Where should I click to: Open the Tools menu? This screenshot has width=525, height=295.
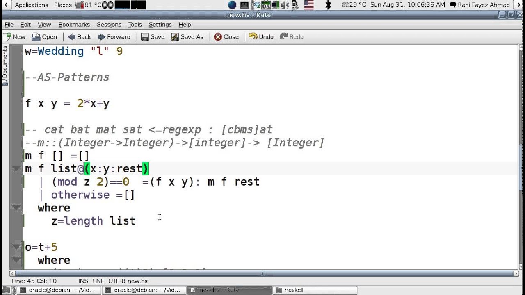tap(135, 25)
